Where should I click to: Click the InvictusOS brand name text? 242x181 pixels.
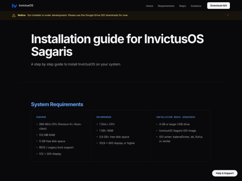click(x=26, y=5)
